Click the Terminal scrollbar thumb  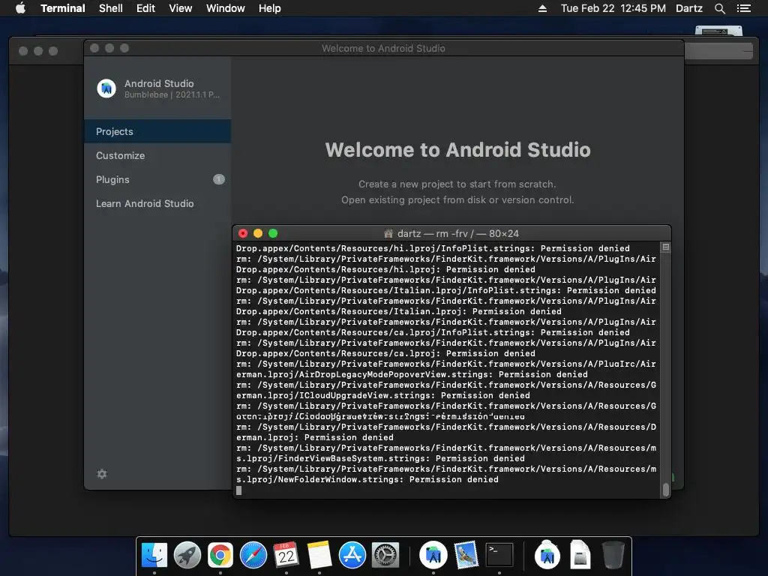666,489
